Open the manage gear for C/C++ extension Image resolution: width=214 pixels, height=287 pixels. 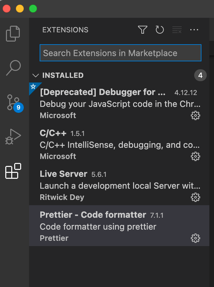tap(196, 156)
